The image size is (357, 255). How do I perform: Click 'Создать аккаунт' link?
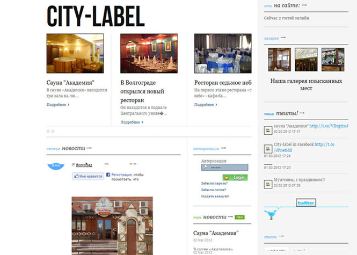pos(215,196)
